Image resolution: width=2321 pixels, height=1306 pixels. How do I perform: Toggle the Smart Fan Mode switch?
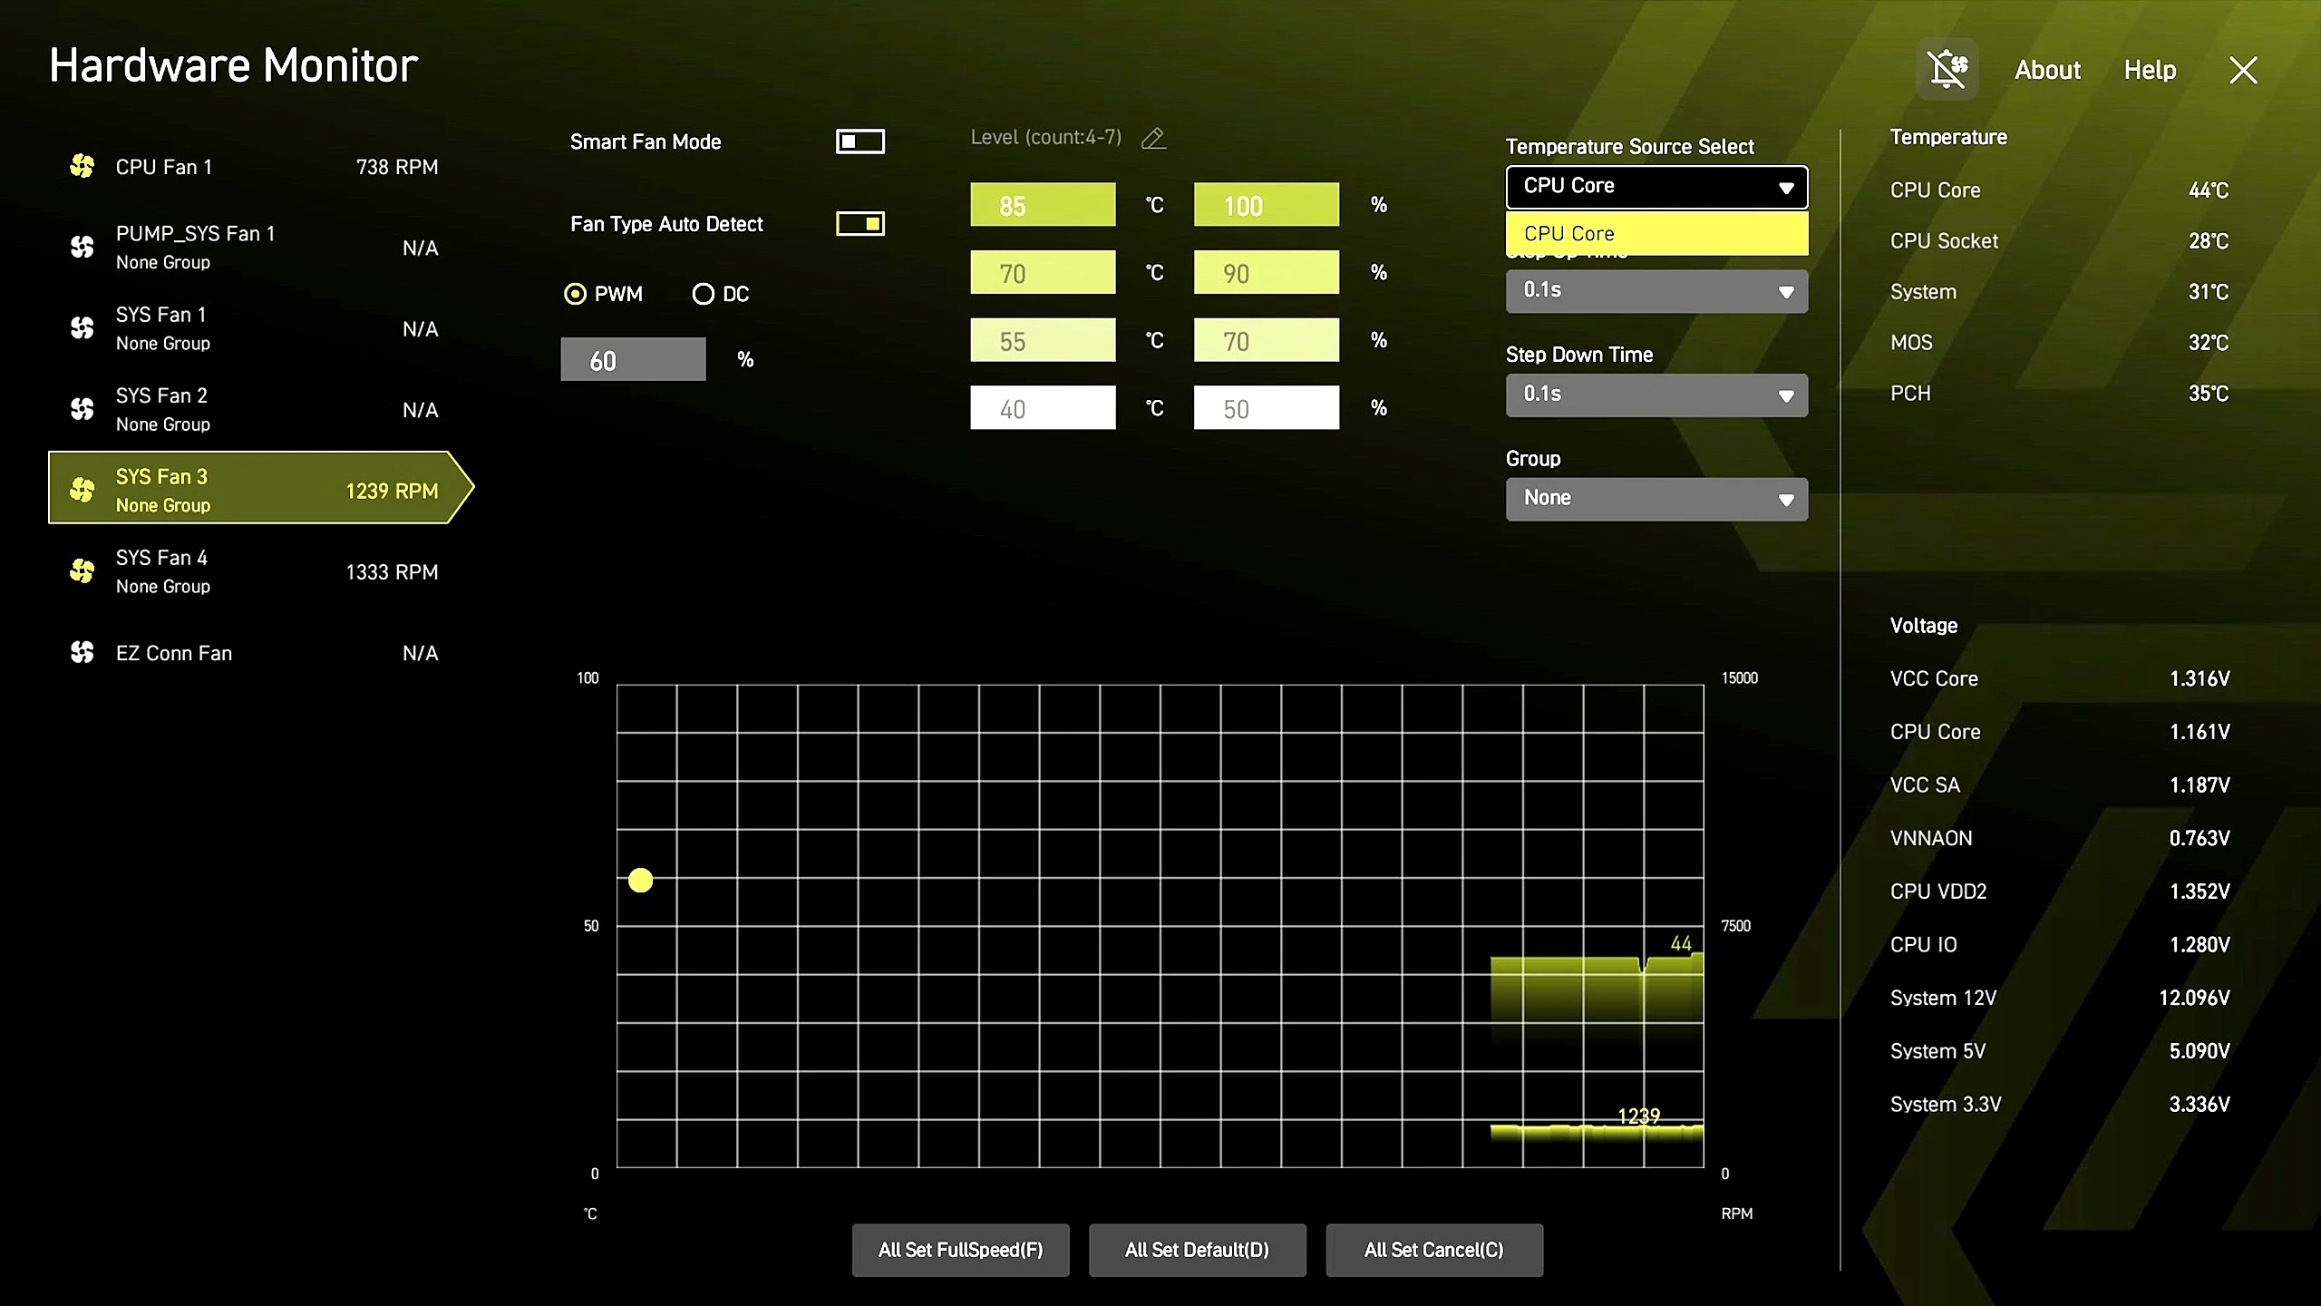[x=859, y=141]
